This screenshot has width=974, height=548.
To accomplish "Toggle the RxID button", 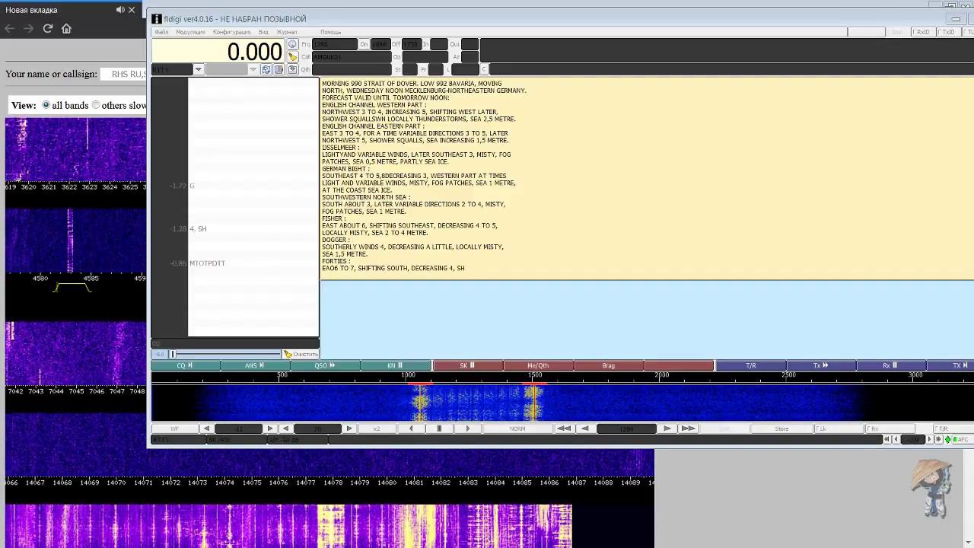I will (x=921, y=32).
